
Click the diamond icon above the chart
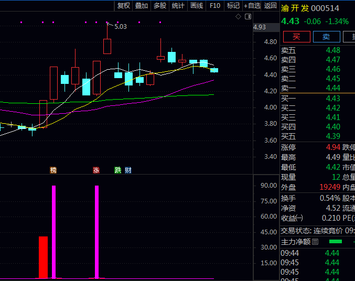(x=238, y=17)
